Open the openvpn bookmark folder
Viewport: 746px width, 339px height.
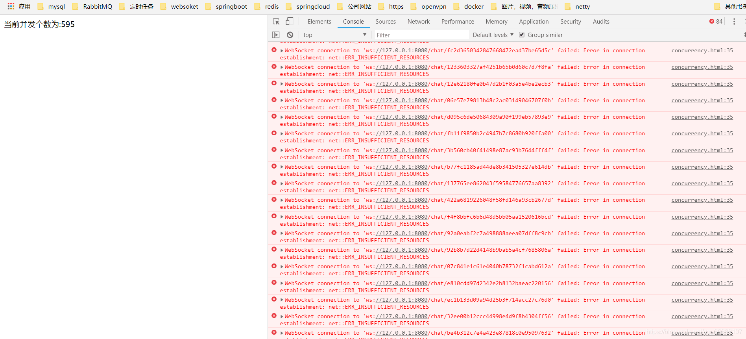[428, 6]
